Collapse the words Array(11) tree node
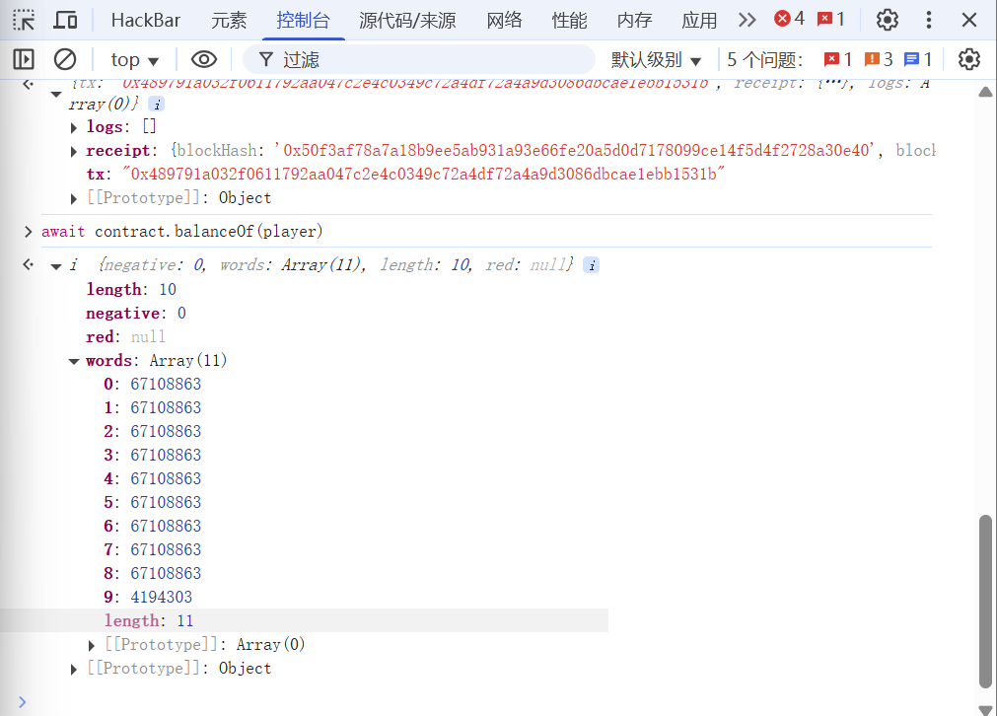The height and width of the screenshot is (716, 997). 75,361
